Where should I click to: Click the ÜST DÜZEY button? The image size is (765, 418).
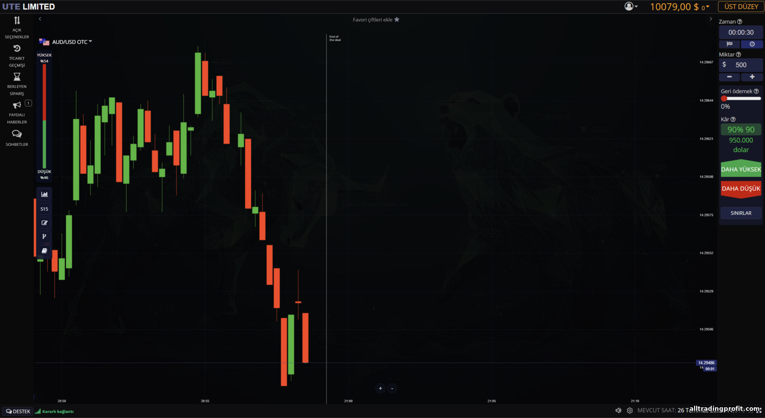pyautogui.click(x=741, y=7)
